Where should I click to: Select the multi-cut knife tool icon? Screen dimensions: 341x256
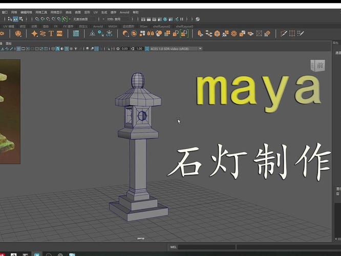[284, 33]
